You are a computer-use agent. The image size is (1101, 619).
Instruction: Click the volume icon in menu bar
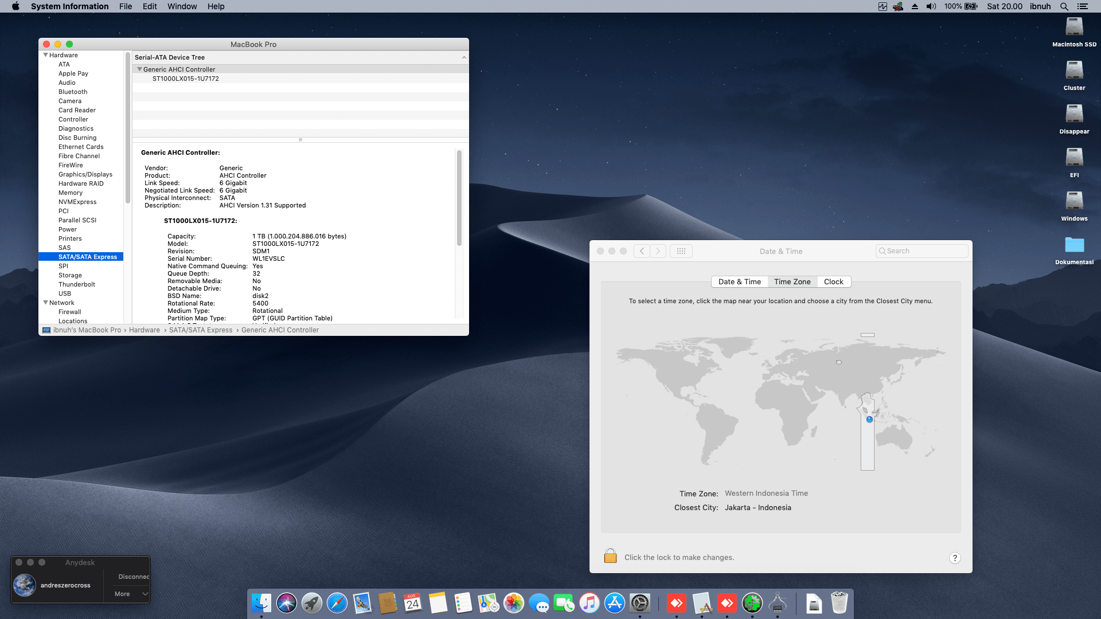click(x=931, y=6)
